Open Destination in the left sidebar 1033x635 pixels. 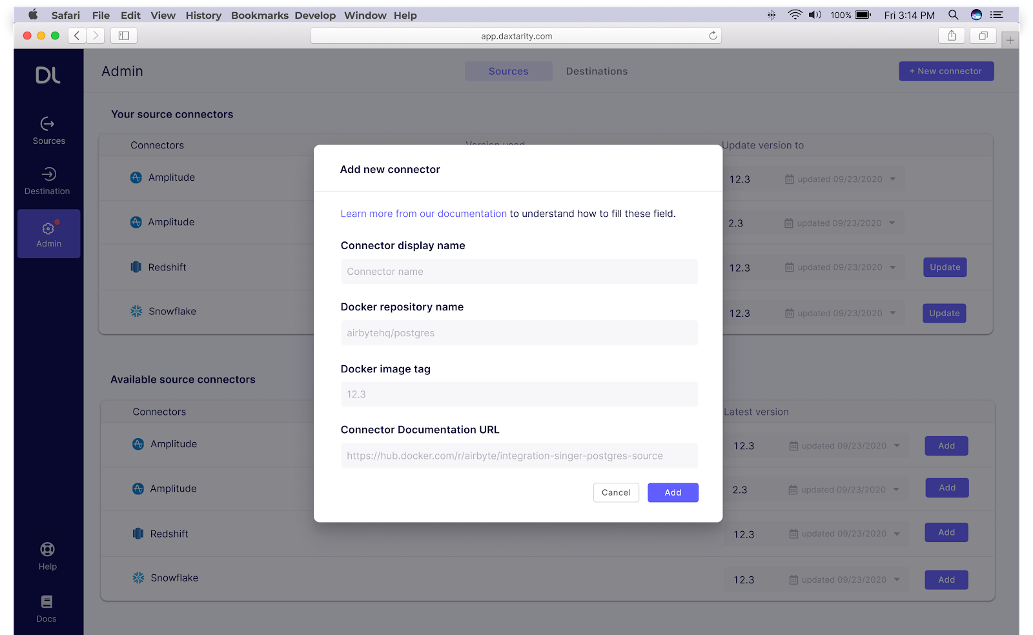(47, 181)
